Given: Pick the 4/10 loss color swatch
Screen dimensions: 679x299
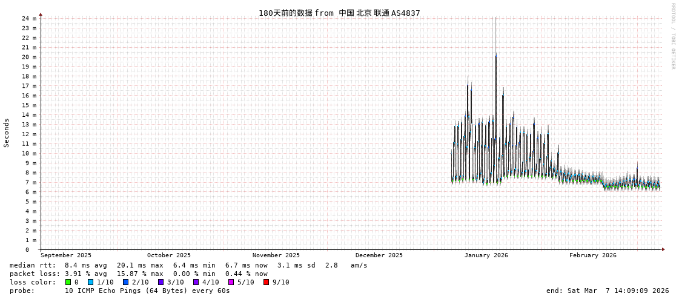Looking at the screenshot, I should click(196, 282).
